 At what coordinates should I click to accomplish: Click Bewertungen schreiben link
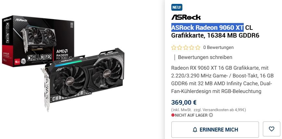205,57
